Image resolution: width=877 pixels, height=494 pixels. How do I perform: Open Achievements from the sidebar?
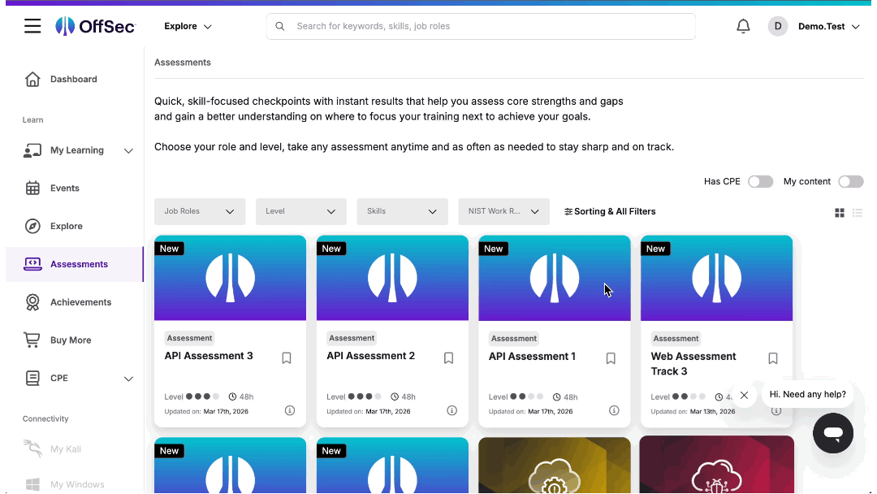coord(80,302)
